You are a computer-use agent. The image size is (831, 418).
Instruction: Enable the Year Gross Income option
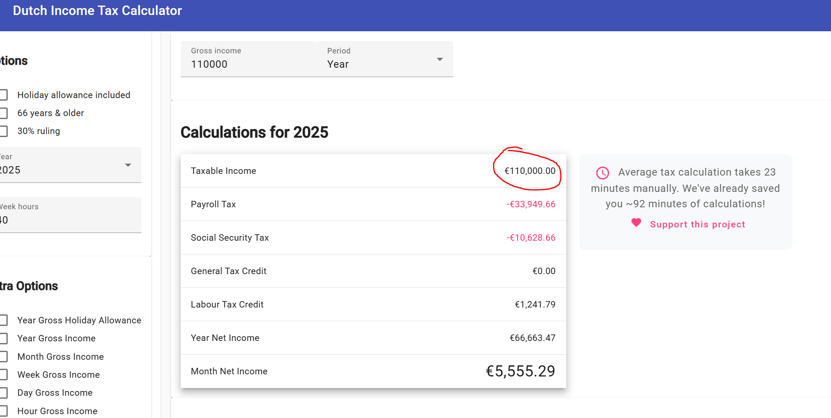coord(3,338)
